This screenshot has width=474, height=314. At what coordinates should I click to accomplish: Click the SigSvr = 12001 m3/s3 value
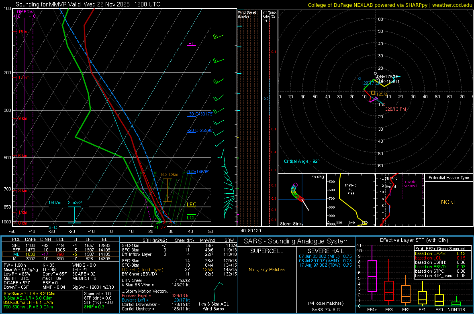click(x=93, y=287)
